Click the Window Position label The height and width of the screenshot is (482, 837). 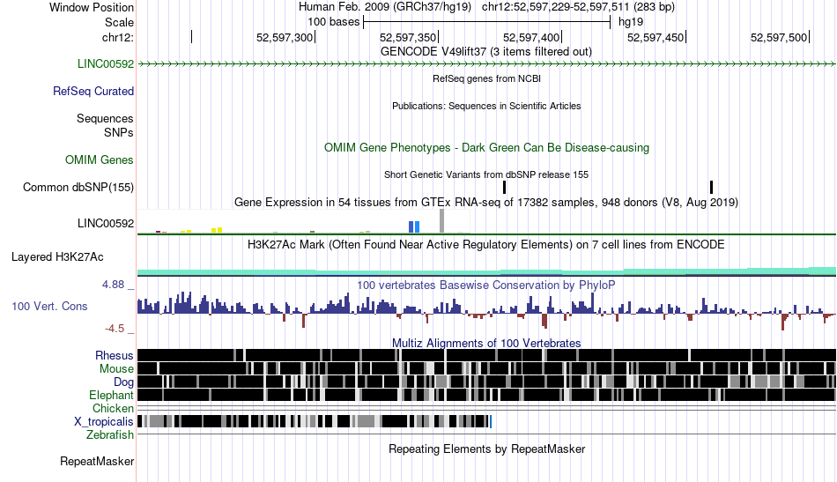click(x=92, y=7)
